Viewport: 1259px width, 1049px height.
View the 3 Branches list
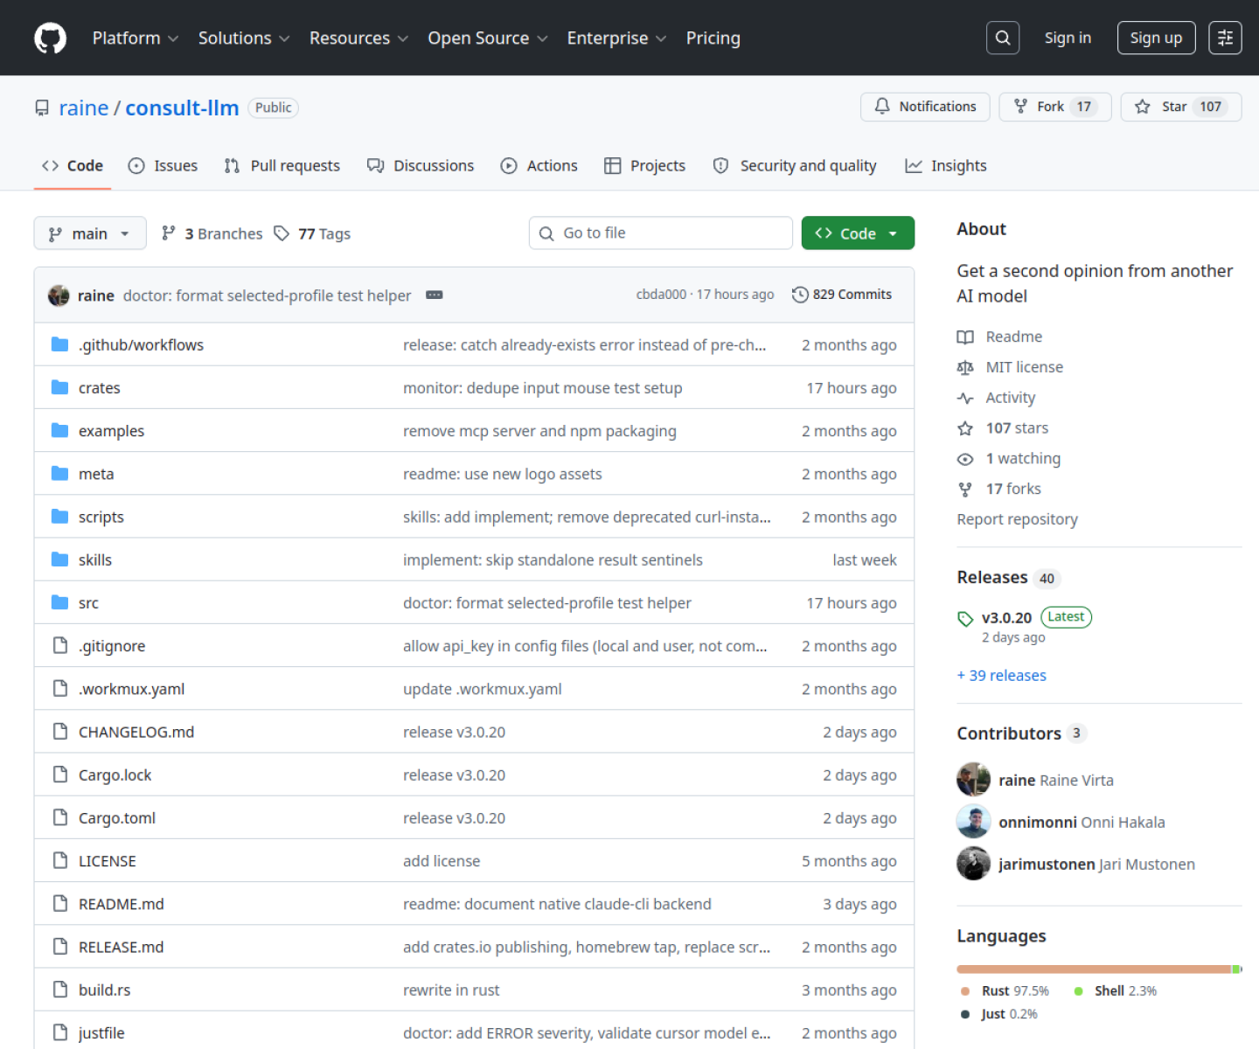tap(212, 233)
